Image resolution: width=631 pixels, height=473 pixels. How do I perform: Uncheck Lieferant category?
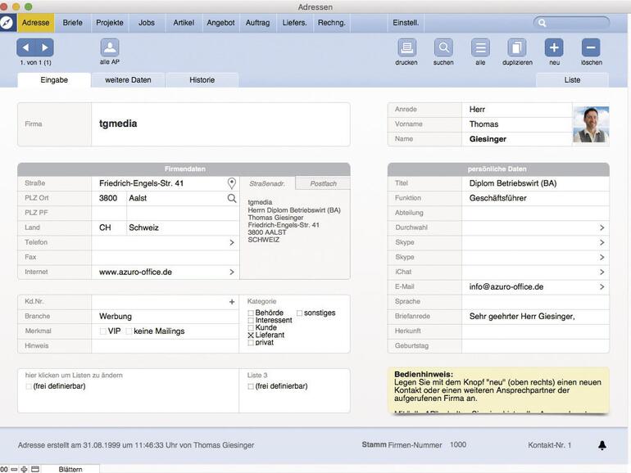coord(251,335)
